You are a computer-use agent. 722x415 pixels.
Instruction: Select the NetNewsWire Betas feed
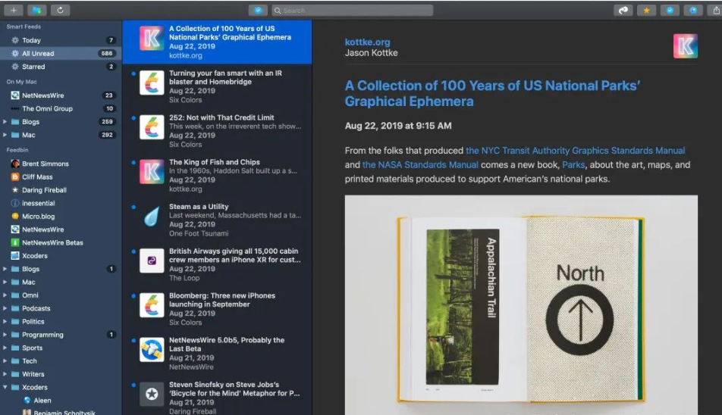[x=61, y=242]
